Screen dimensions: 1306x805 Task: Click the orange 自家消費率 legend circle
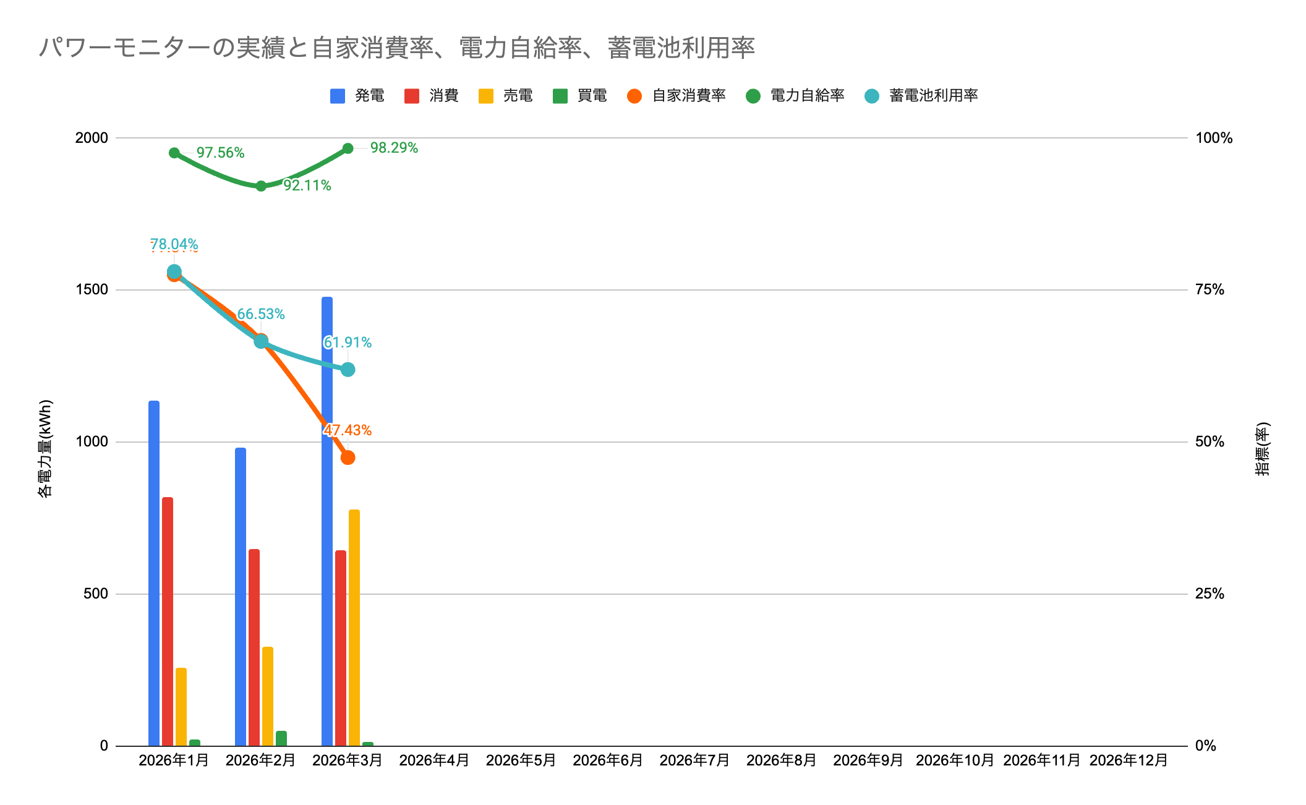pyautogui.click(x=634, y=96)
